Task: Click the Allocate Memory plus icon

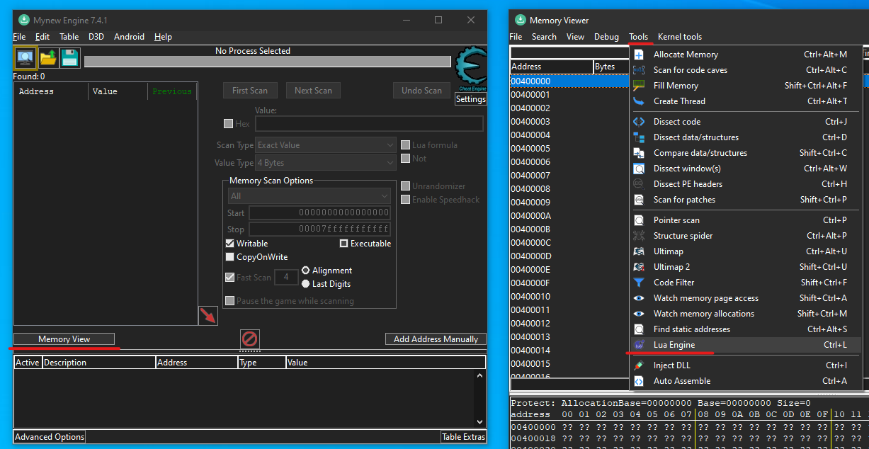Action: (639, 55)
